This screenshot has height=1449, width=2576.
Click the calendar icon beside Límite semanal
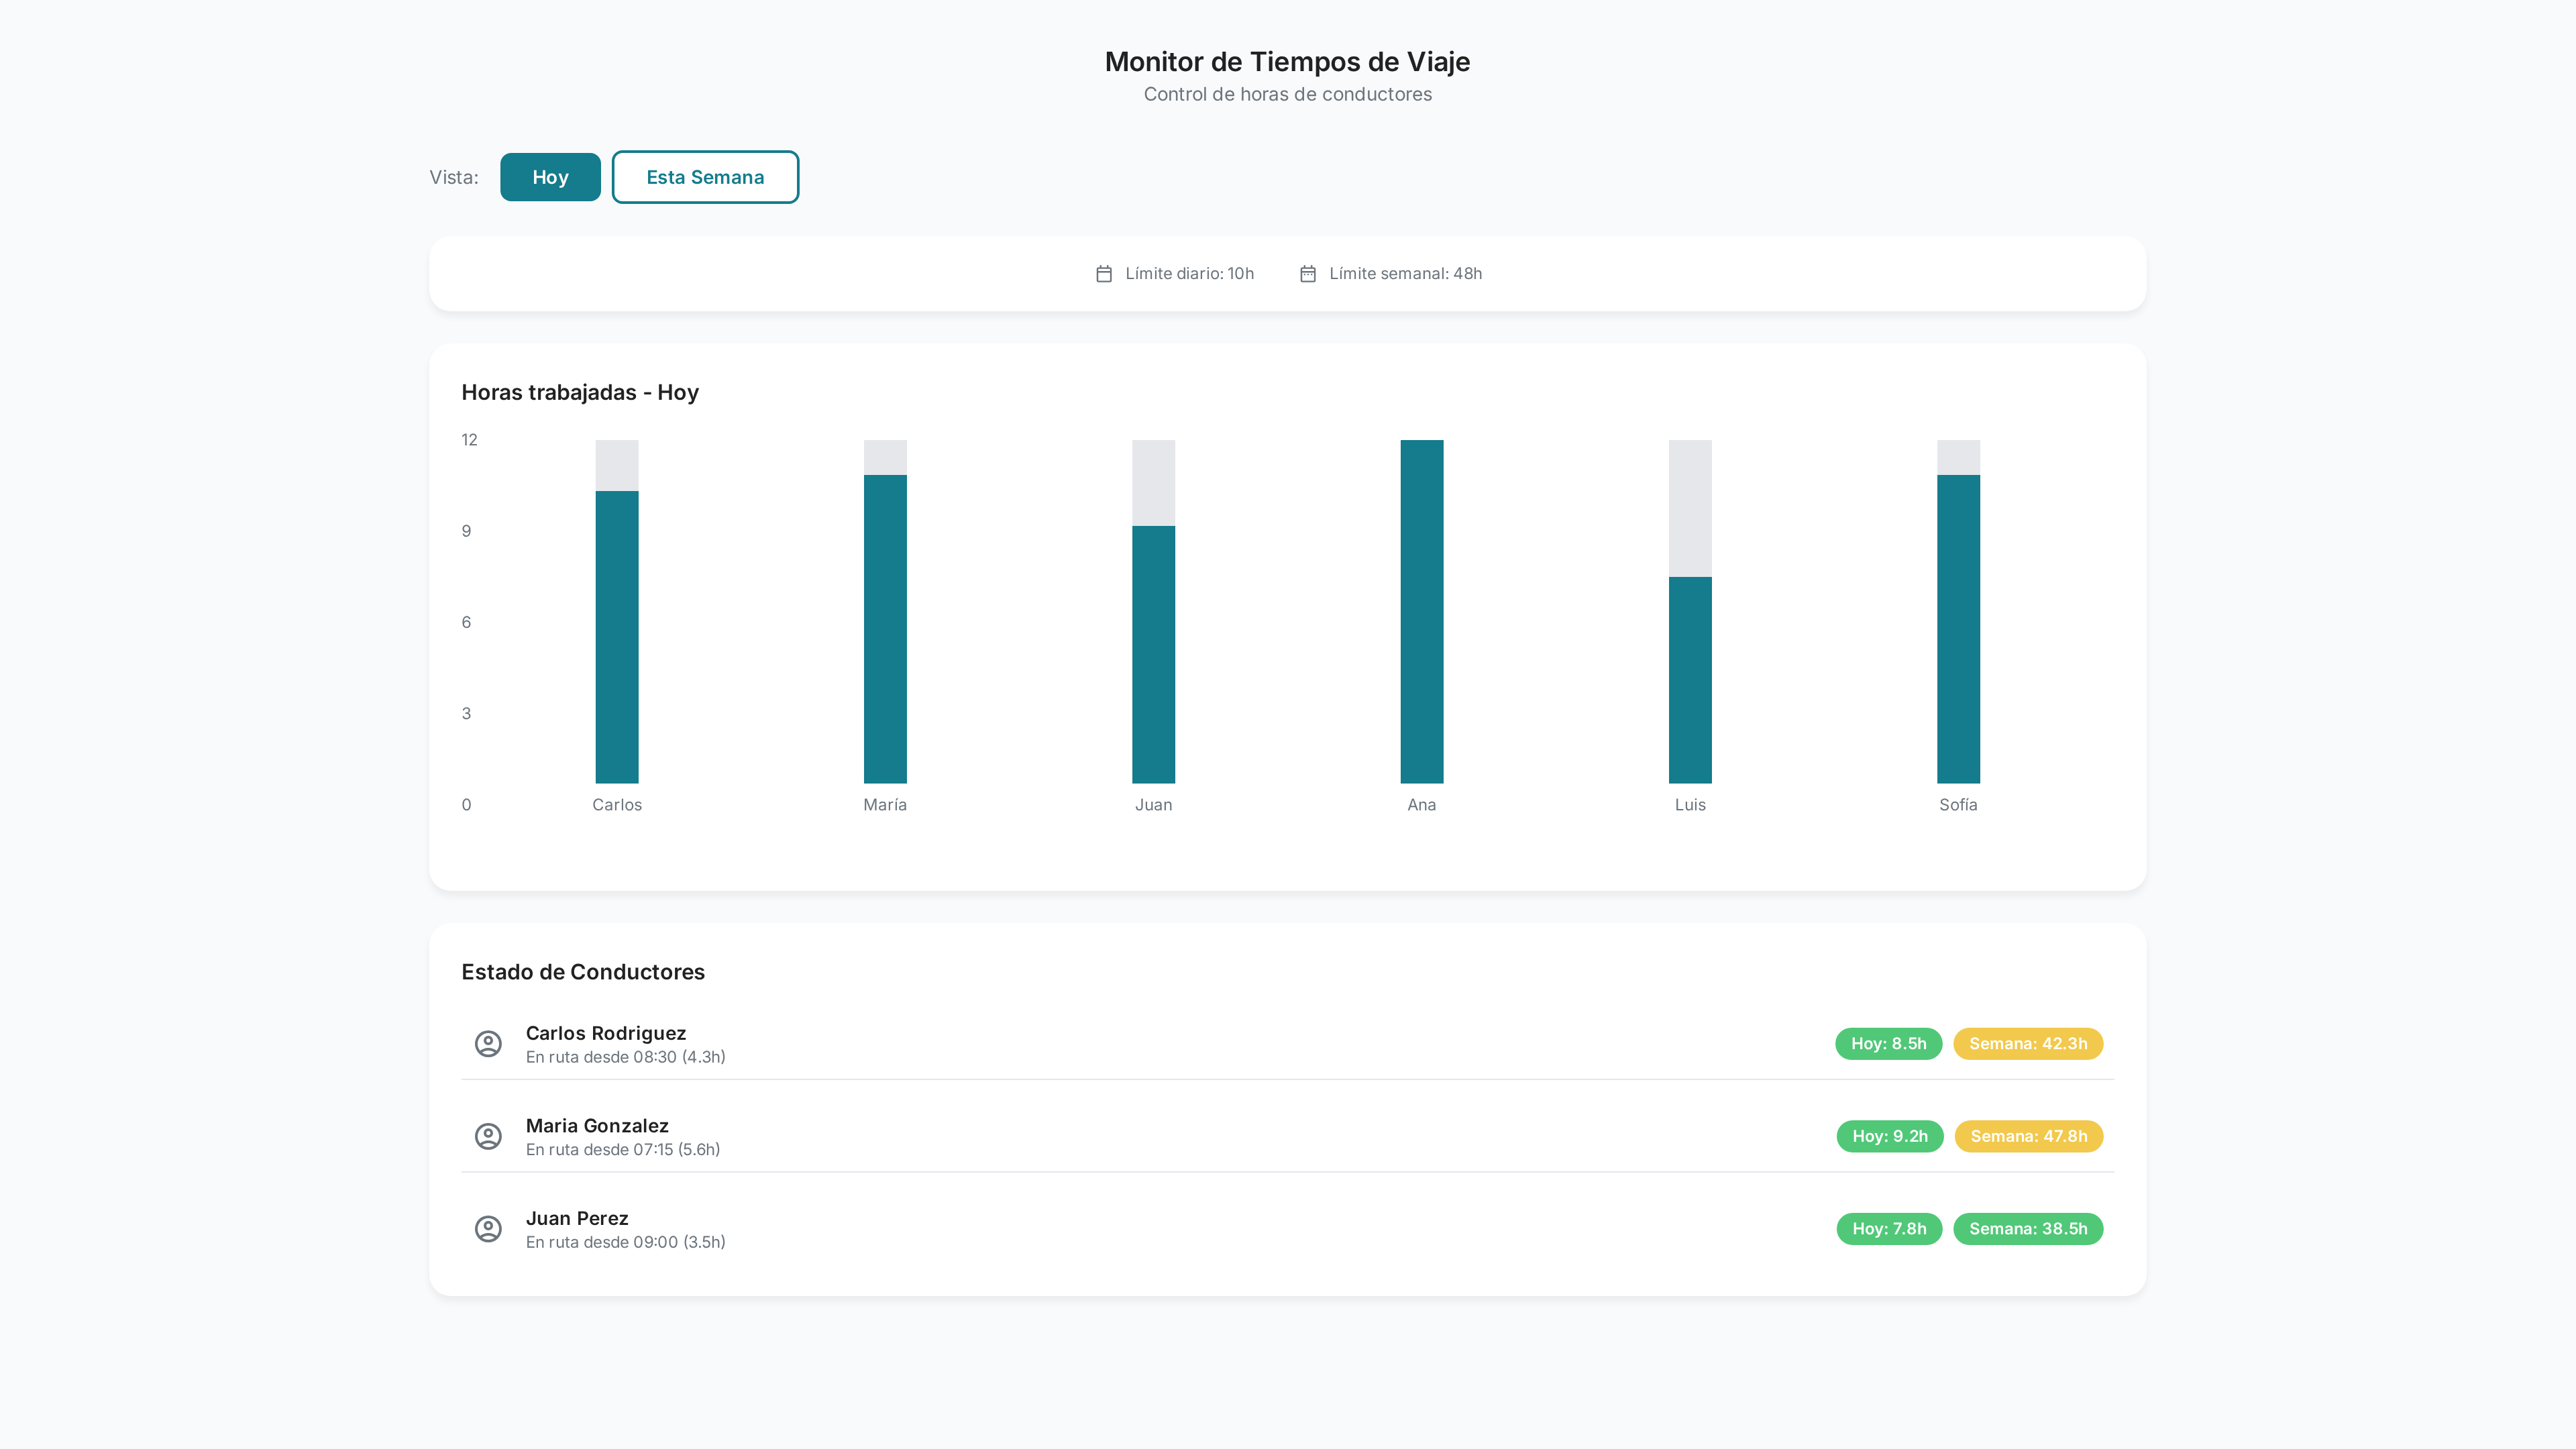click(x=1308, y=274)
